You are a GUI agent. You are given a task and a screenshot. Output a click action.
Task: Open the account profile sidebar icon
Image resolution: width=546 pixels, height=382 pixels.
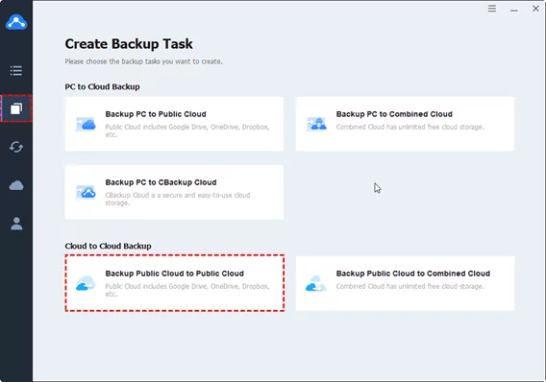coord(16,224)
